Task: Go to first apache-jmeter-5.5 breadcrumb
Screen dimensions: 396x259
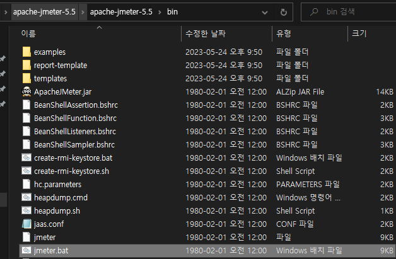Action: [x=44, y=12]
